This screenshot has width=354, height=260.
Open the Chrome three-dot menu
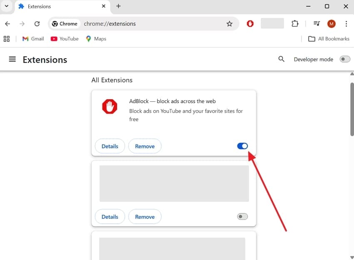(347, 24)
